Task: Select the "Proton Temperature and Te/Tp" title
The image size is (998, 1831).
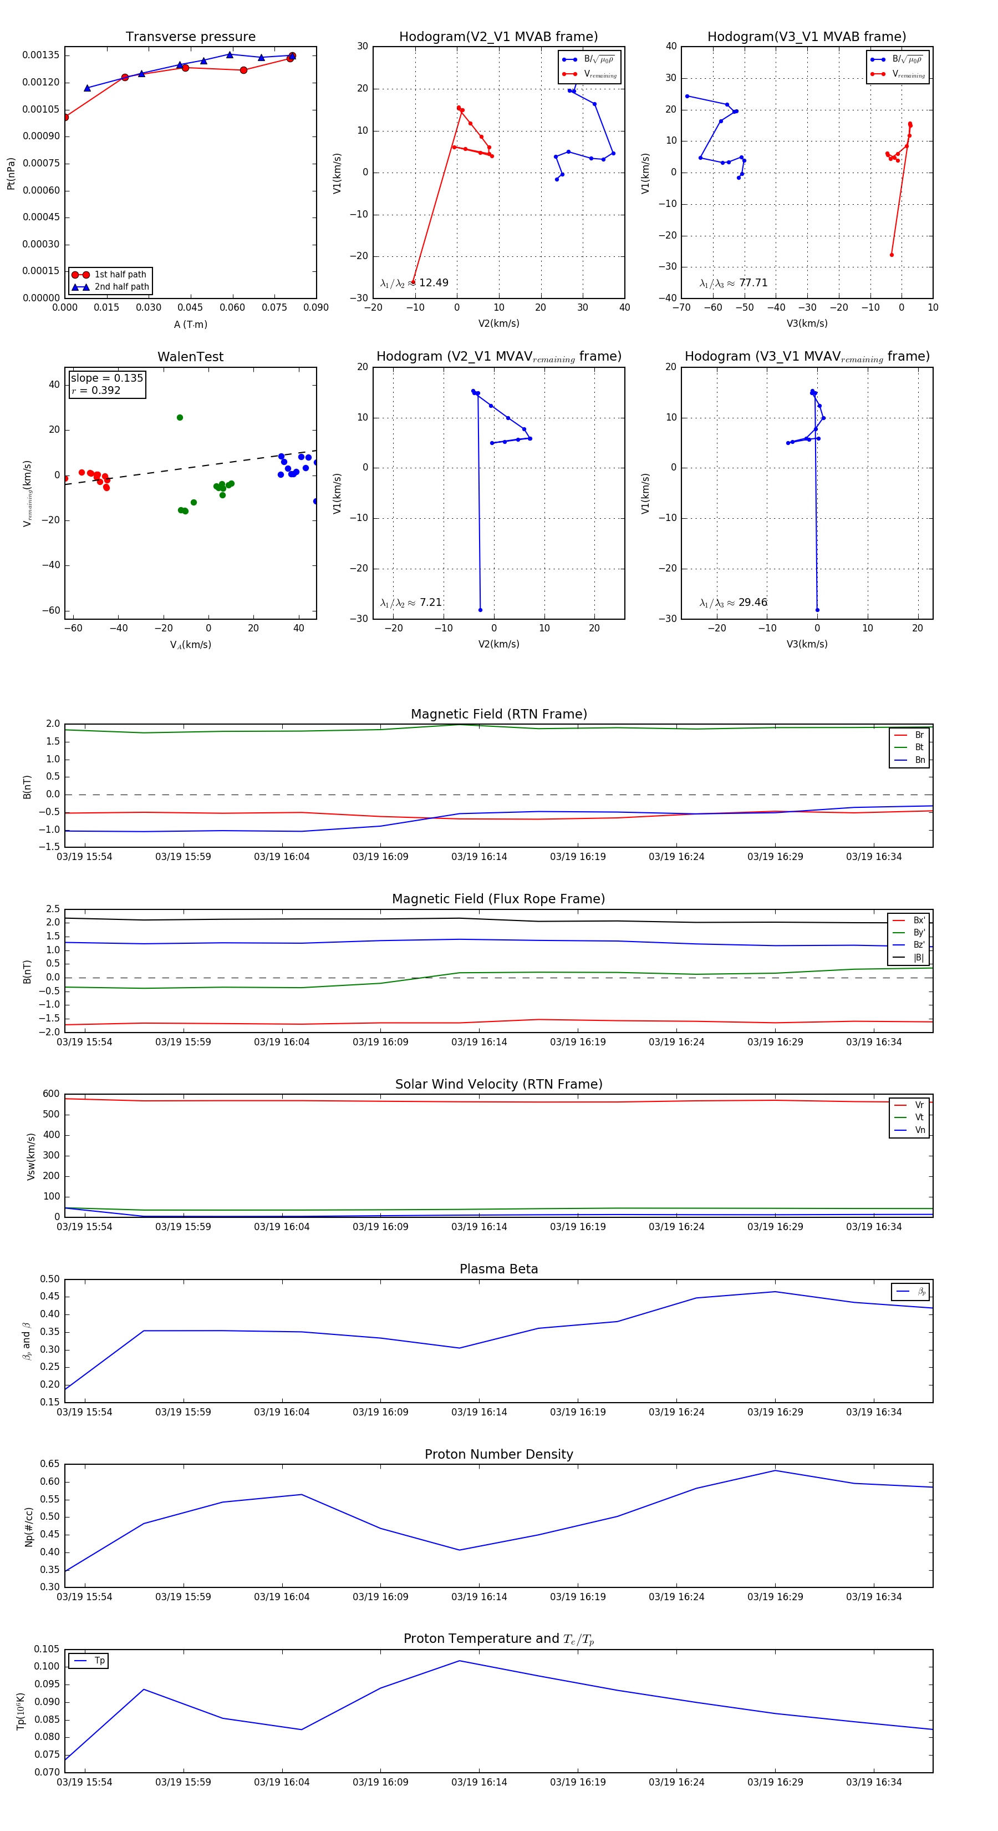Action: (498, 1638)
